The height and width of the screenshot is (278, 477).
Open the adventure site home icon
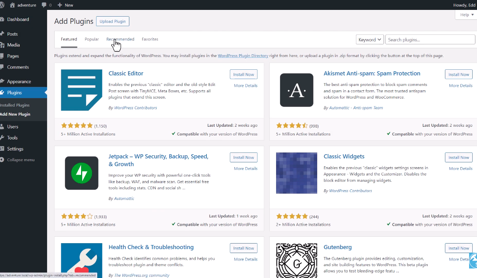tap(12, 5)
